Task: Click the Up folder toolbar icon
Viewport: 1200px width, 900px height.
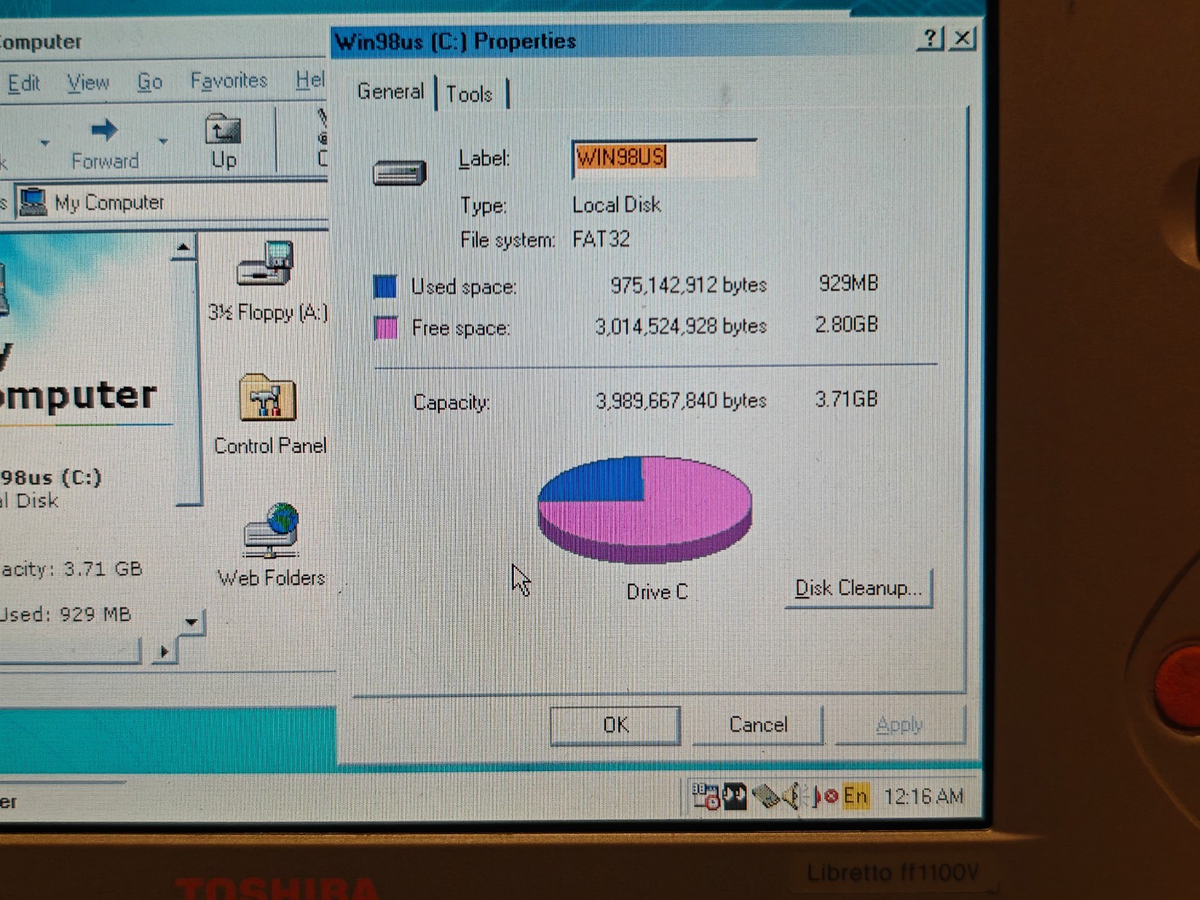Action: 223,130
